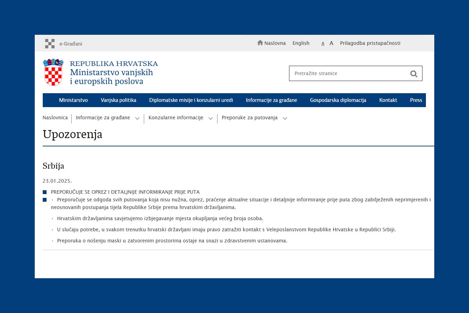The width and height of the screenshot is (469, 313).
Task: Click the paragraph about odgoda svih putovanja
Action: (241, 203)
